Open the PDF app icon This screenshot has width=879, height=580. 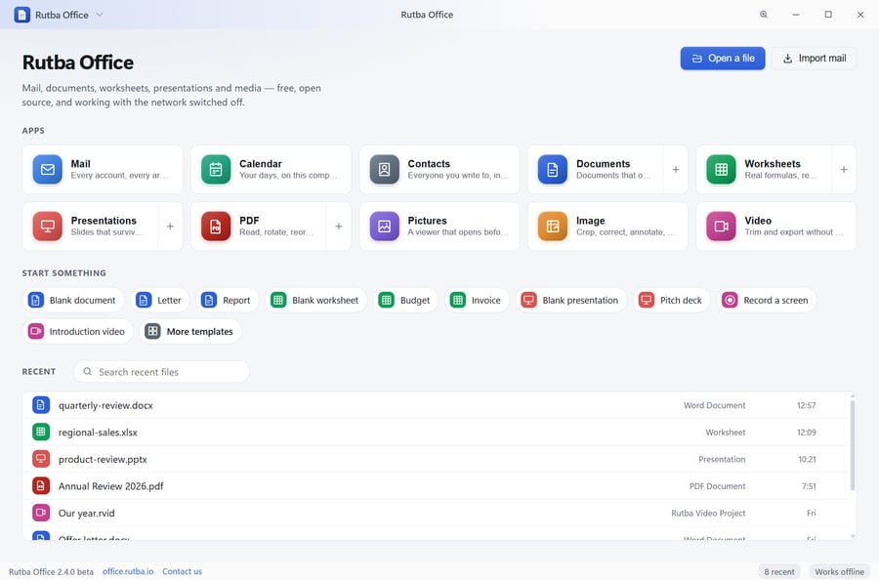(216, 227)
